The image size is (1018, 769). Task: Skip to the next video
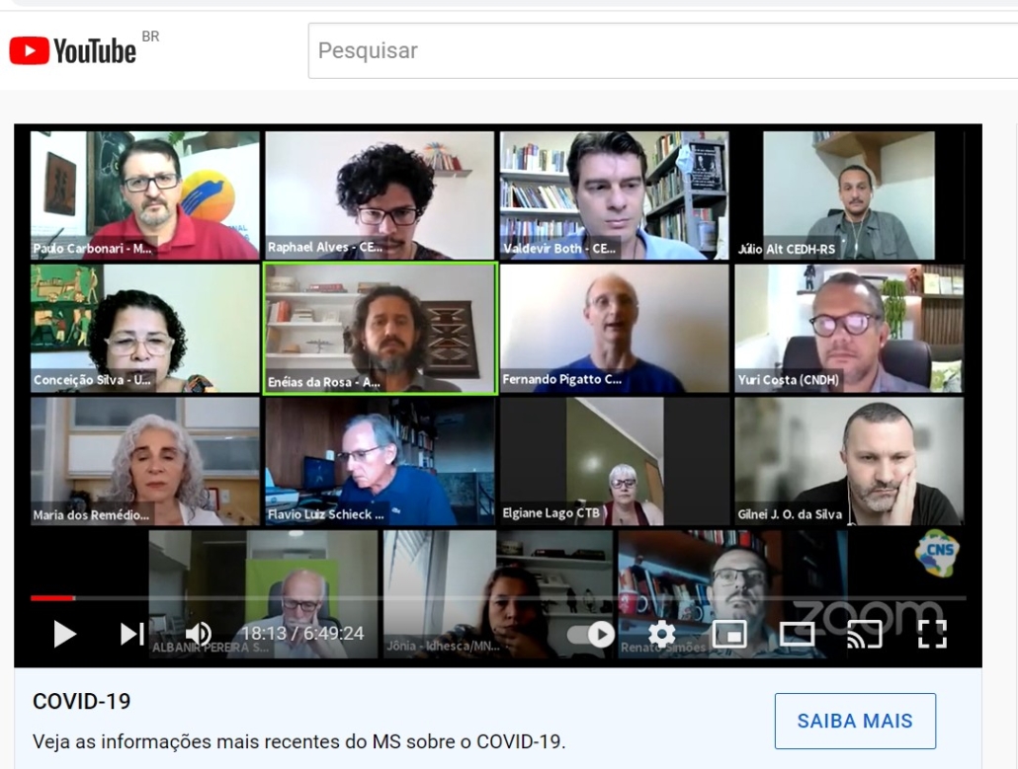tap(132, 634)
